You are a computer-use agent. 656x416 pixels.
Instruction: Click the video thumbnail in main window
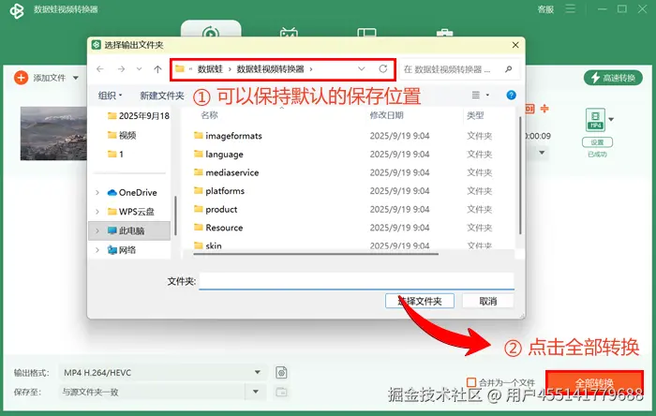53,133
